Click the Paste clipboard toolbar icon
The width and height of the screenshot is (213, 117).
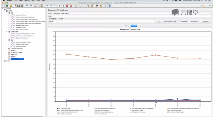(42, 6)
